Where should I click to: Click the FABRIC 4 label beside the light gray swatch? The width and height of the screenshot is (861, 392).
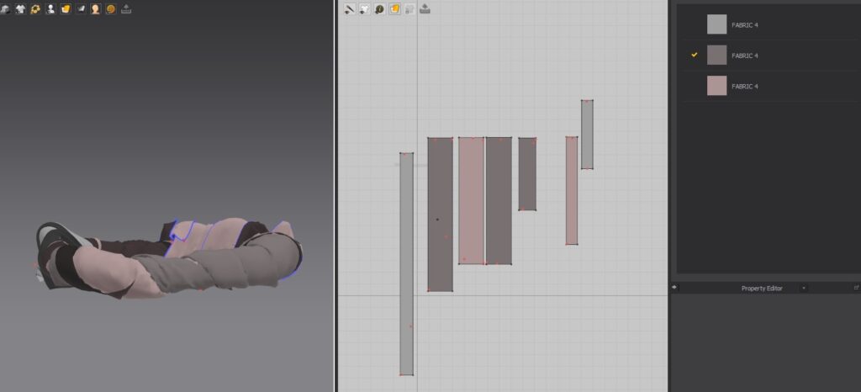[745, 24]
